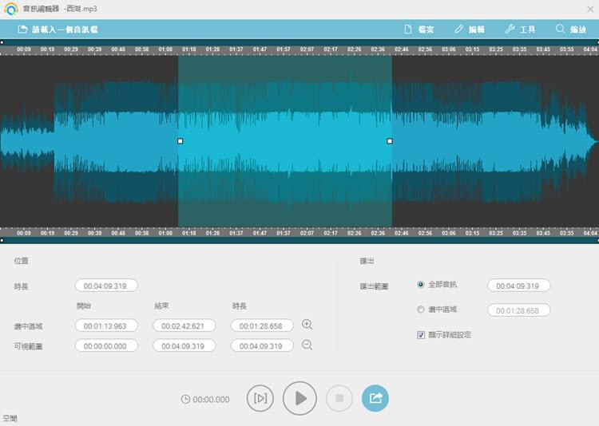Click the selection end time field

coord(184,325)
